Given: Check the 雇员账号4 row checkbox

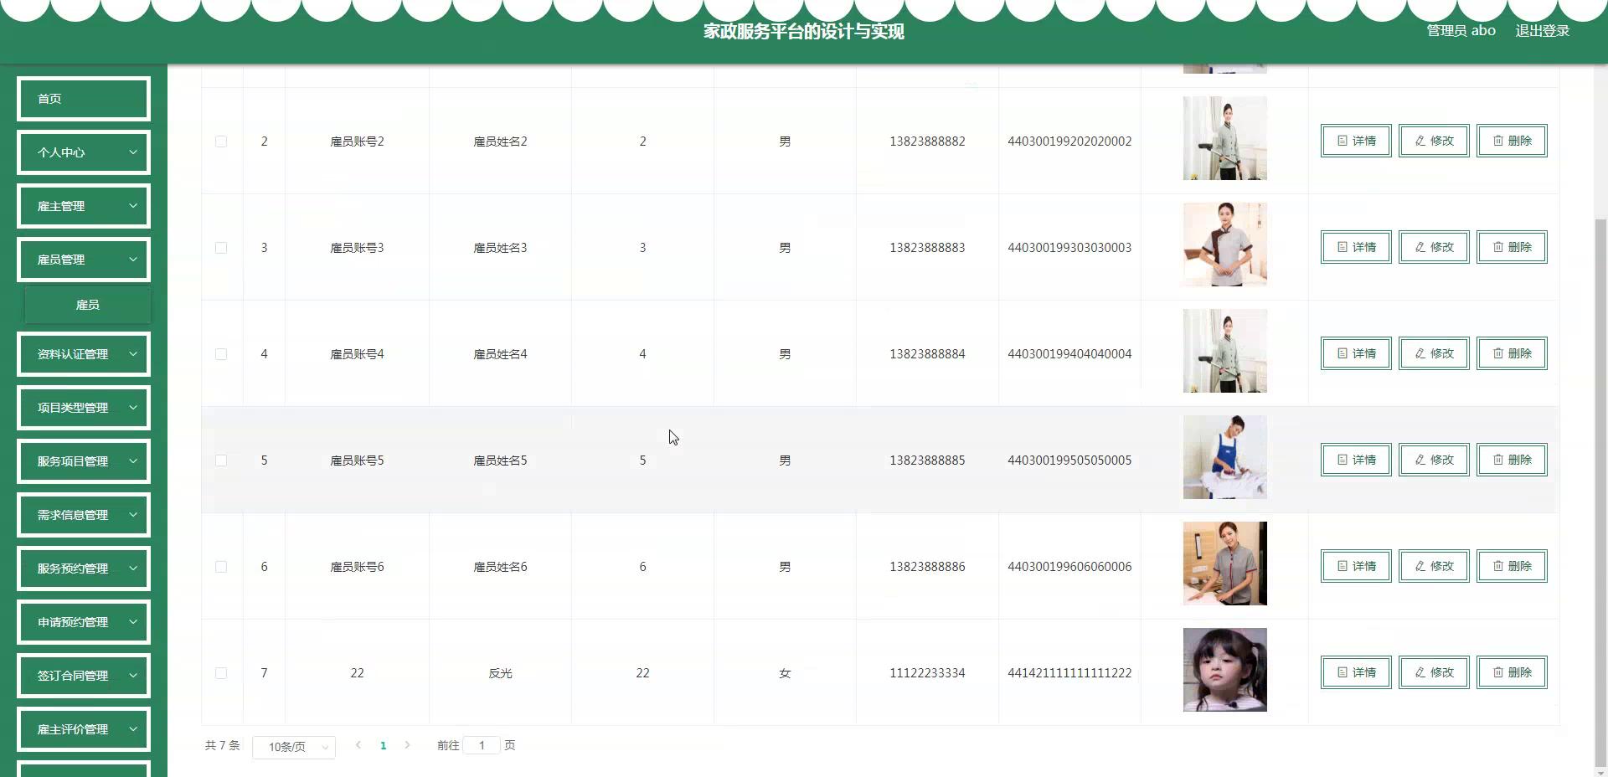Looking at the screenshot, I should 221,354.
